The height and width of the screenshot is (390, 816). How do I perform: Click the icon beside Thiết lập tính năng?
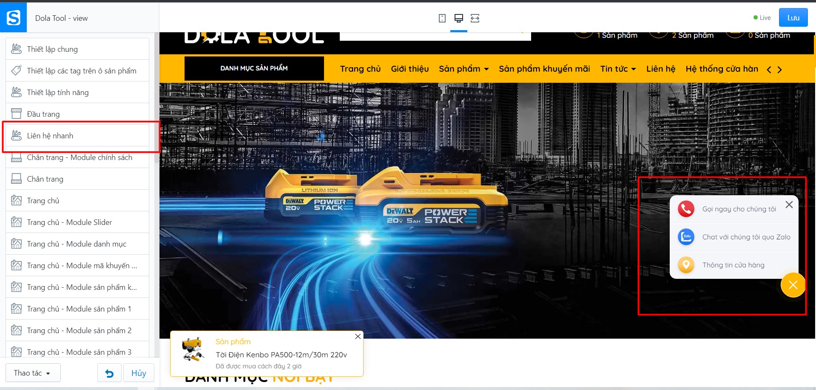tap(16, 92)
